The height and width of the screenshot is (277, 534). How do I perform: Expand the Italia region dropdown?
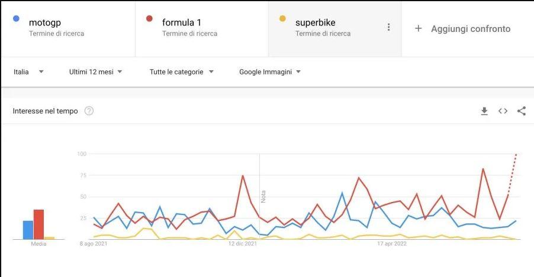point(28,71)
